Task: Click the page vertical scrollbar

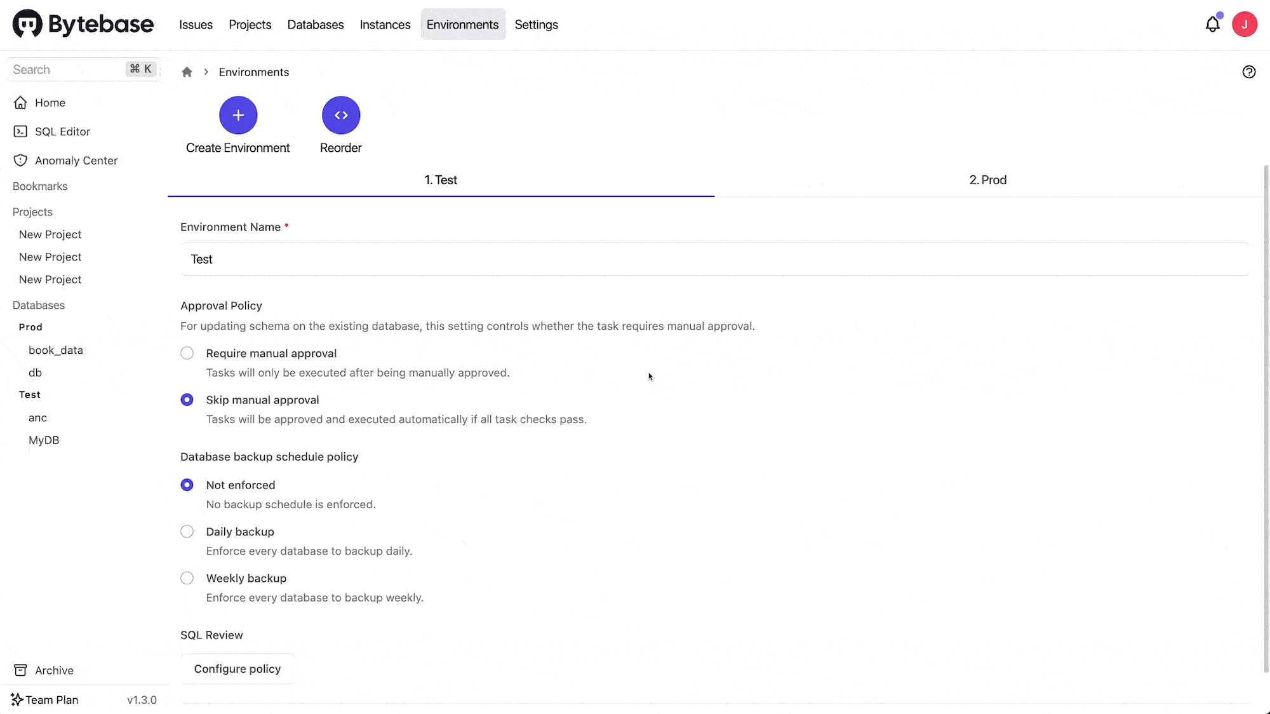Action: [x=1266, y=419]
